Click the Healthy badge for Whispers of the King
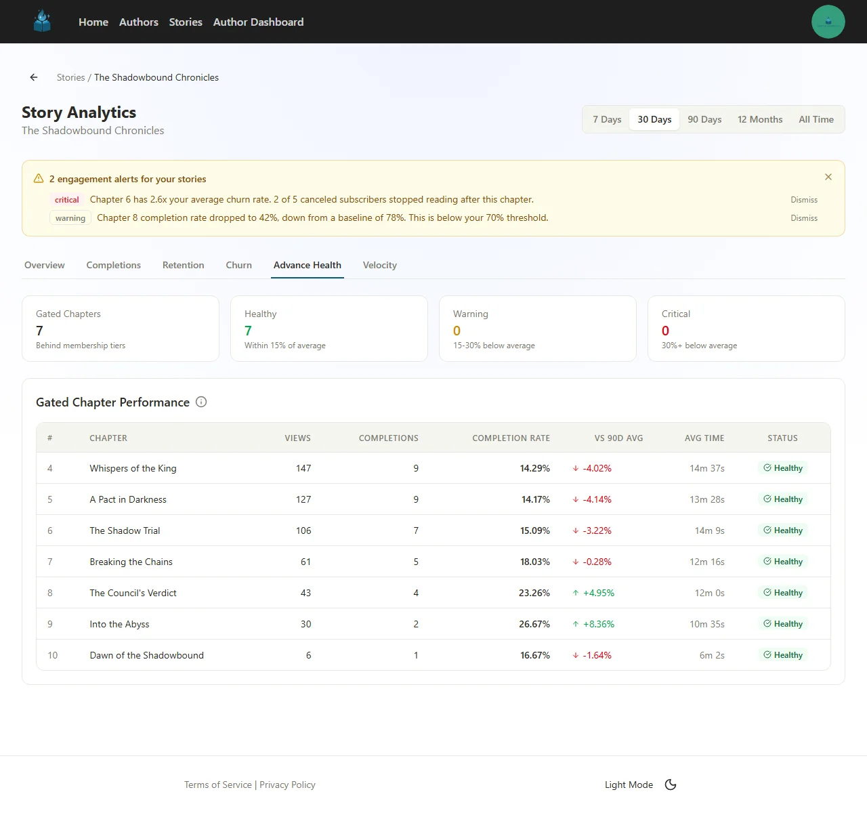Viewport: 867px width, 813px height. pyautogui.click(x=782, y=467)
